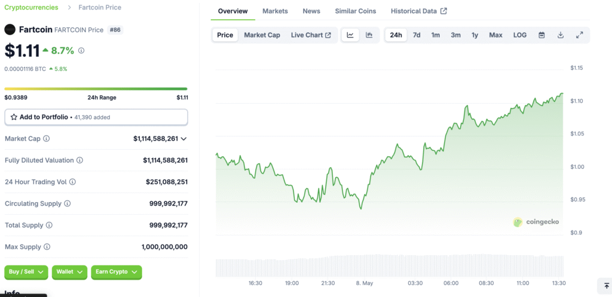Click the volume bars below the chart
This screenshot has height=297, width=612.
tap(388, 266)
